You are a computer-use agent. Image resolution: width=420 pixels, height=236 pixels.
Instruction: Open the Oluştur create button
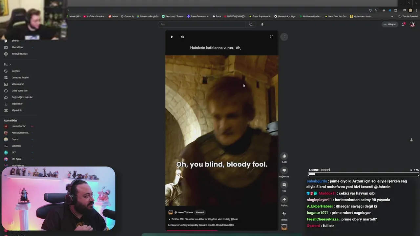click(390, 24)
